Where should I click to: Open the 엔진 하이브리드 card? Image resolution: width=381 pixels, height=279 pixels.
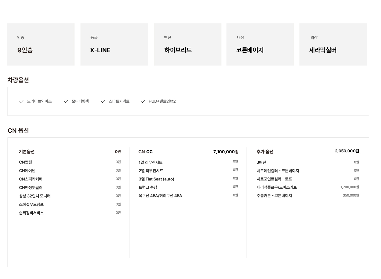pyautogui.click(x=188, y=44)
